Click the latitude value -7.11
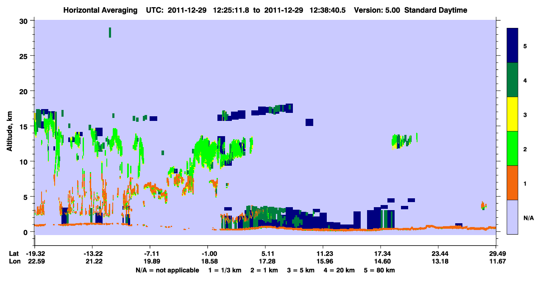Viewport: 551px width, 282px height. coord(150,254)
